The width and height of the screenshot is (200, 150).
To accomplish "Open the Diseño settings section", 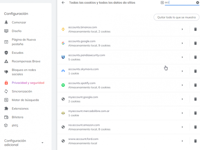I will pyautogui.click(x=17, y=31).
